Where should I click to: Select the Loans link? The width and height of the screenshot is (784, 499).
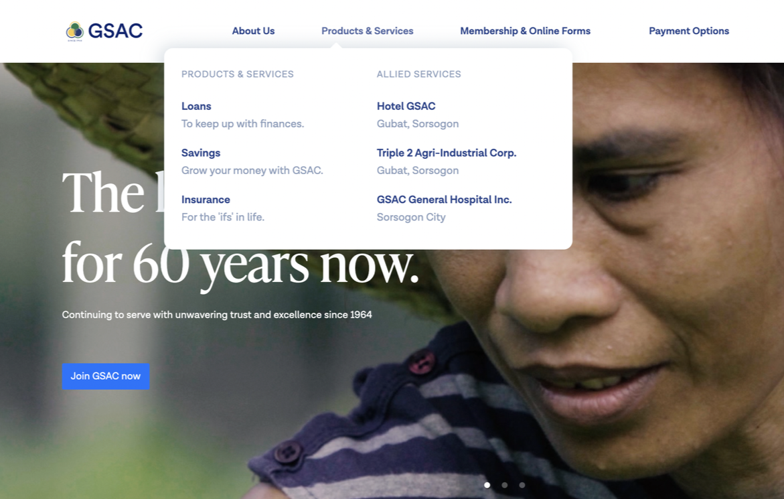[x=196, y=106]
